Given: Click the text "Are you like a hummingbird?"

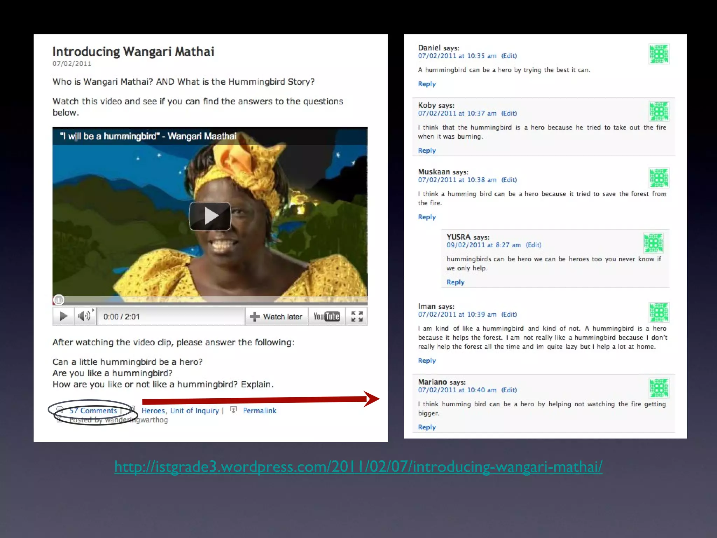Looking at the screenshot, I should coord(112,373).
